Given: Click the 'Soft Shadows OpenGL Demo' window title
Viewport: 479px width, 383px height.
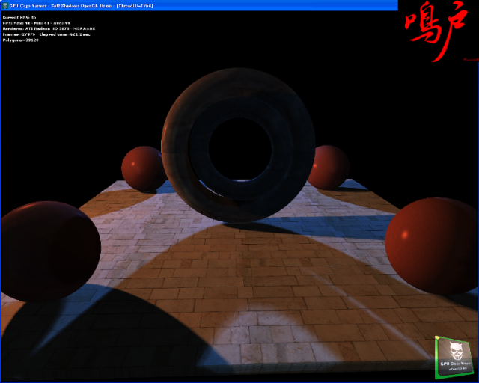Looking at the screenshot, I should (x=81, y=6).
